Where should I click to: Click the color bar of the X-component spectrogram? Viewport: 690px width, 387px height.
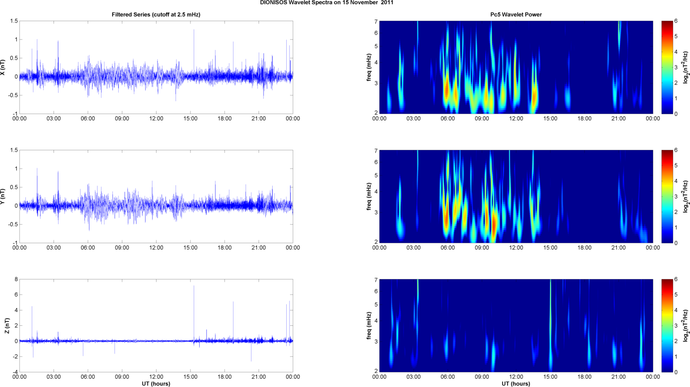point(667,68)
